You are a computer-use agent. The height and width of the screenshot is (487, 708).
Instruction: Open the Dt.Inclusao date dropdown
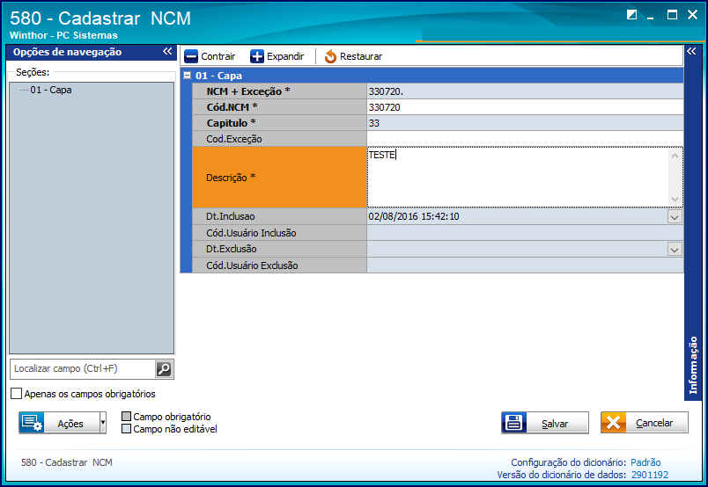coord(675,217)
